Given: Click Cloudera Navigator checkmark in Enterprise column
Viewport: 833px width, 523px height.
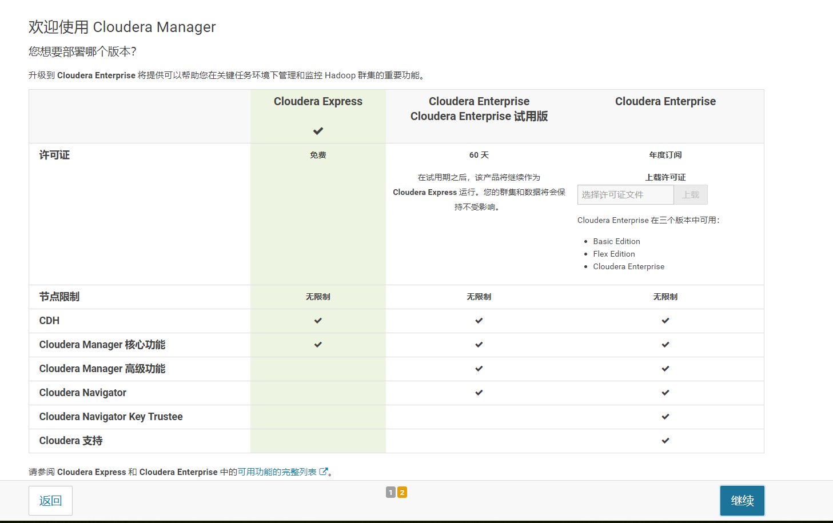Looking at the screenshot, I should pyautogui.click(x=665, y=393).
